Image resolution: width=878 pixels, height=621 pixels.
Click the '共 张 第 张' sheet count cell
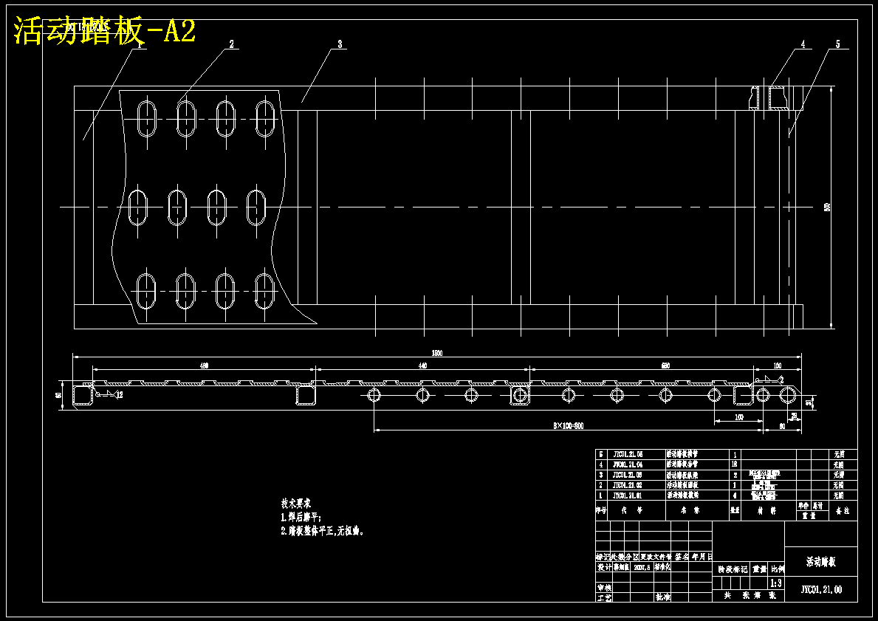[x=749, y=597]
